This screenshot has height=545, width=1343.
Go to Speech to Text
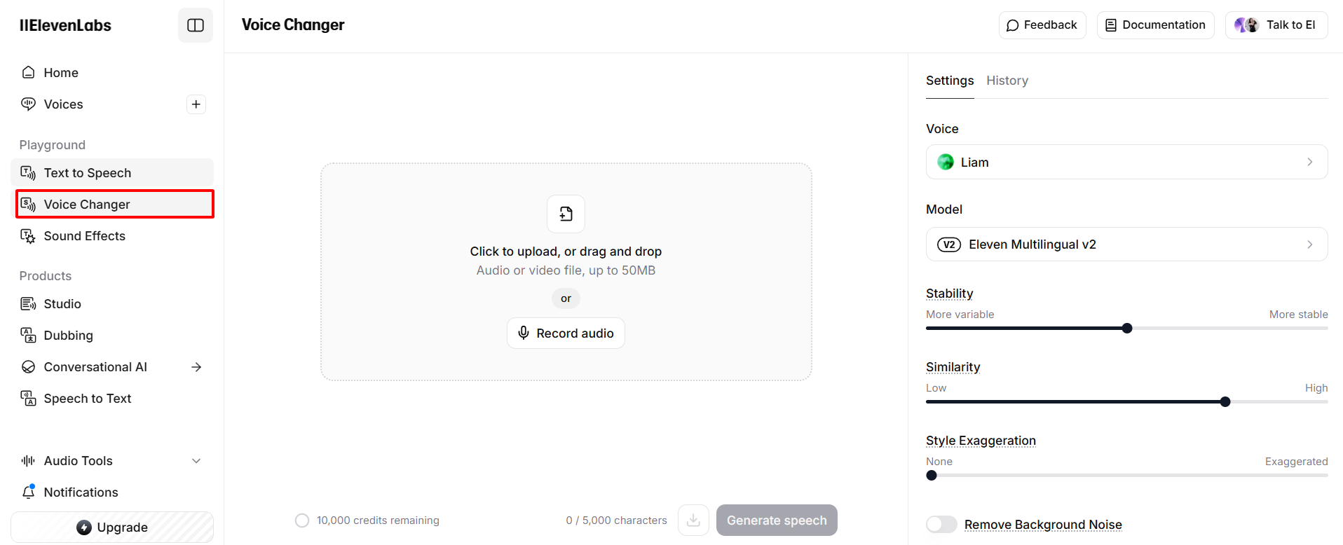tap(87, 399)
